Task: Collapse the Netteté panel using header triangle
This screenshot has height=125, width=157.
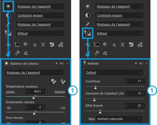Action: 136,64
